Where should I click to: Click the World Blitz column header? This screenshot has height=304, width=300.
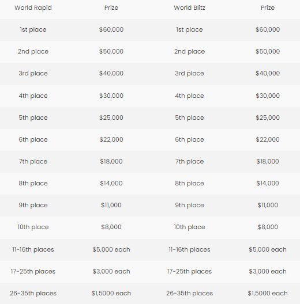coord(189,7)
